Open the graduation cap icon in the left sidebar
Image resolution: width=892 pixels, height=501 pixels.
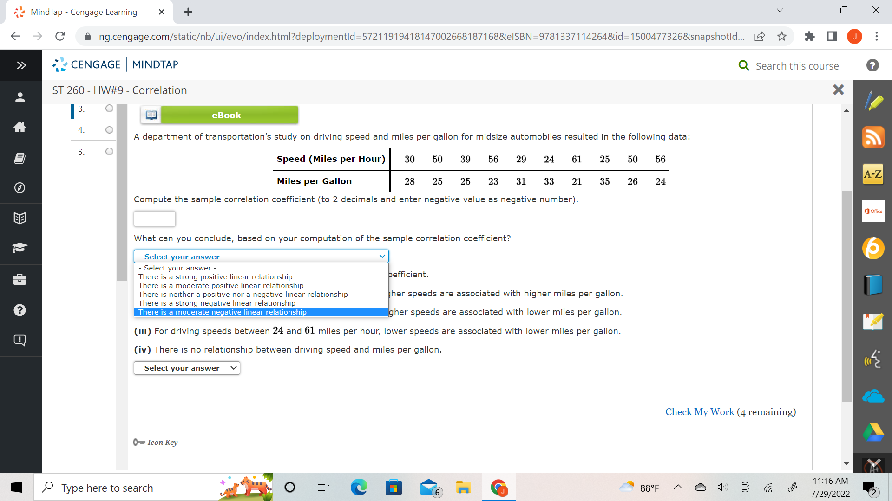20,249
